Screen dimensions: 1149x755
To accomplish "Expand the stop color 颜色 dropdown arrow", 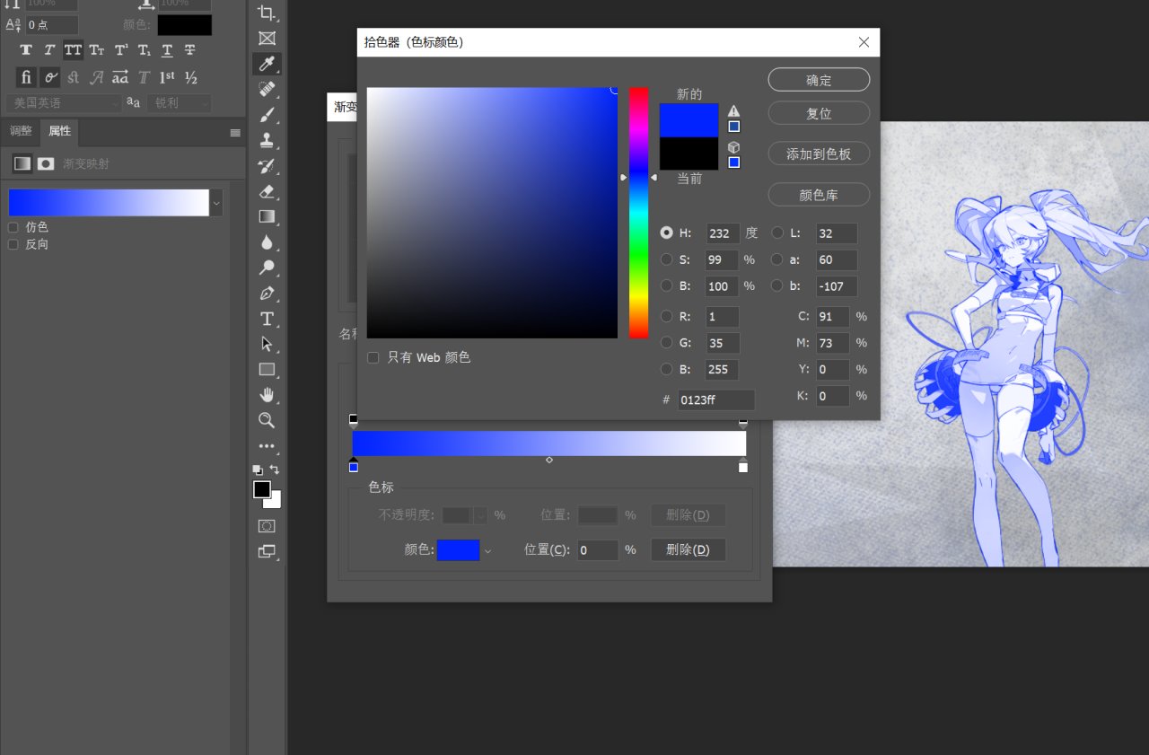I will (488, 550).
